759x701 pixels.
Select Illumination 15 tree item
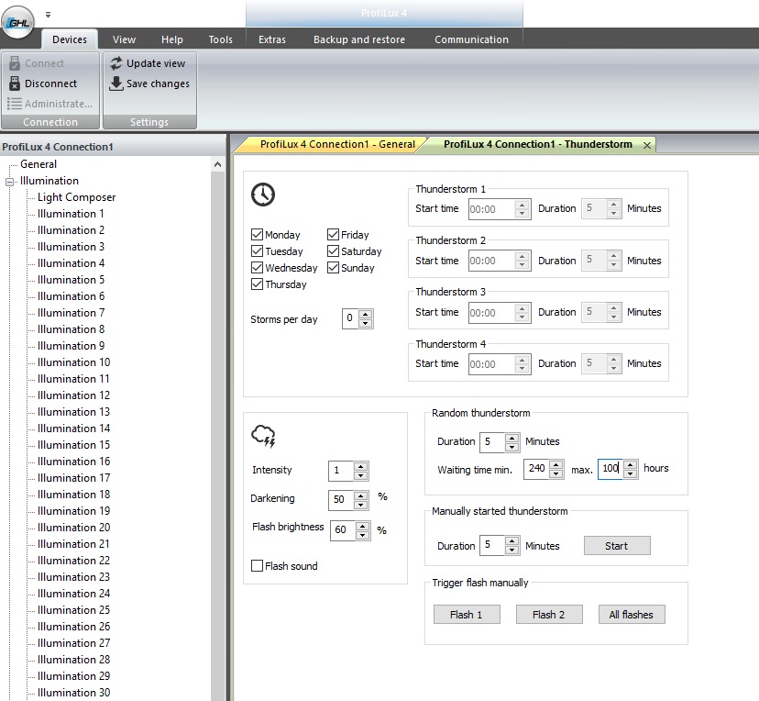coord(73,445)
